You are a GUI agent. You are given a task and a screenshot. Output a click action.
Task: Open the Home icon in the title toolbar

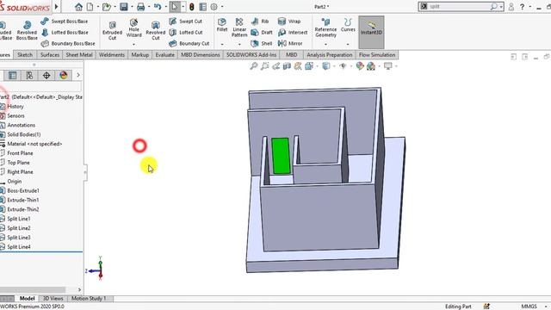(78, 7)
